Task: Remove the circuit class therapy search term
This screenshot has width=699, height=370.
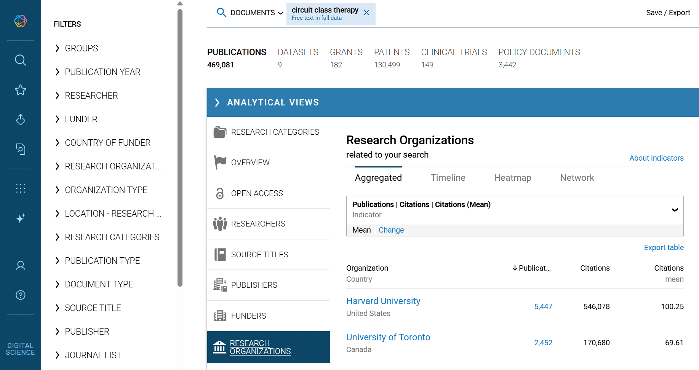Action: click(x=366, y=13)
